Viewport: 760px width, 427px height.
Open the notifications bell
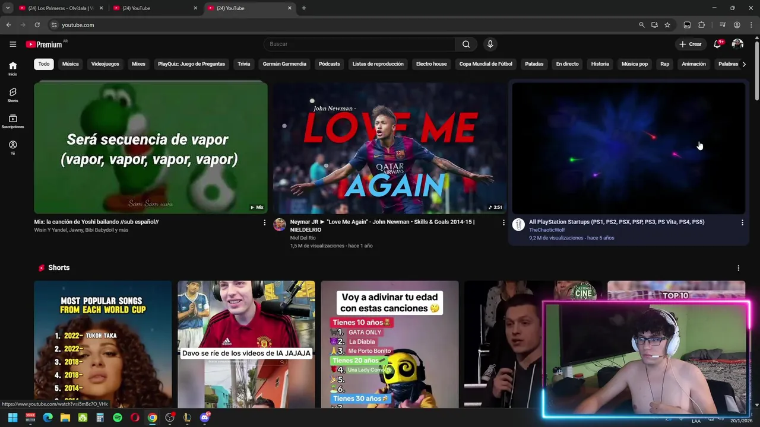tap(717, 44)
